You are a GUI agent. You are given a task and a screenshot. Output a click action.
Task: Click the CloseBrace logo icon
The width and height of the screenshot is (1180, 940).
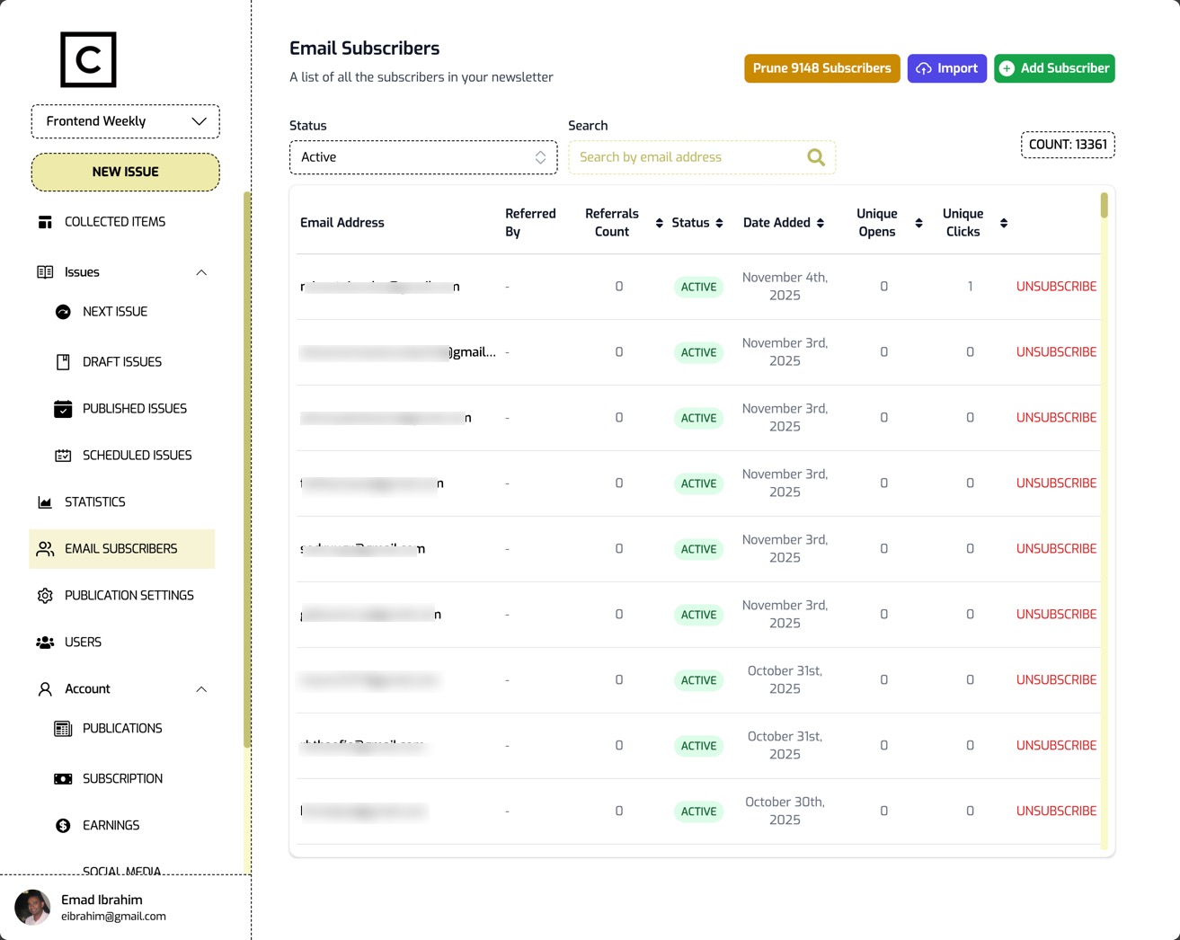pyautogui.click(x=87, y=59)
